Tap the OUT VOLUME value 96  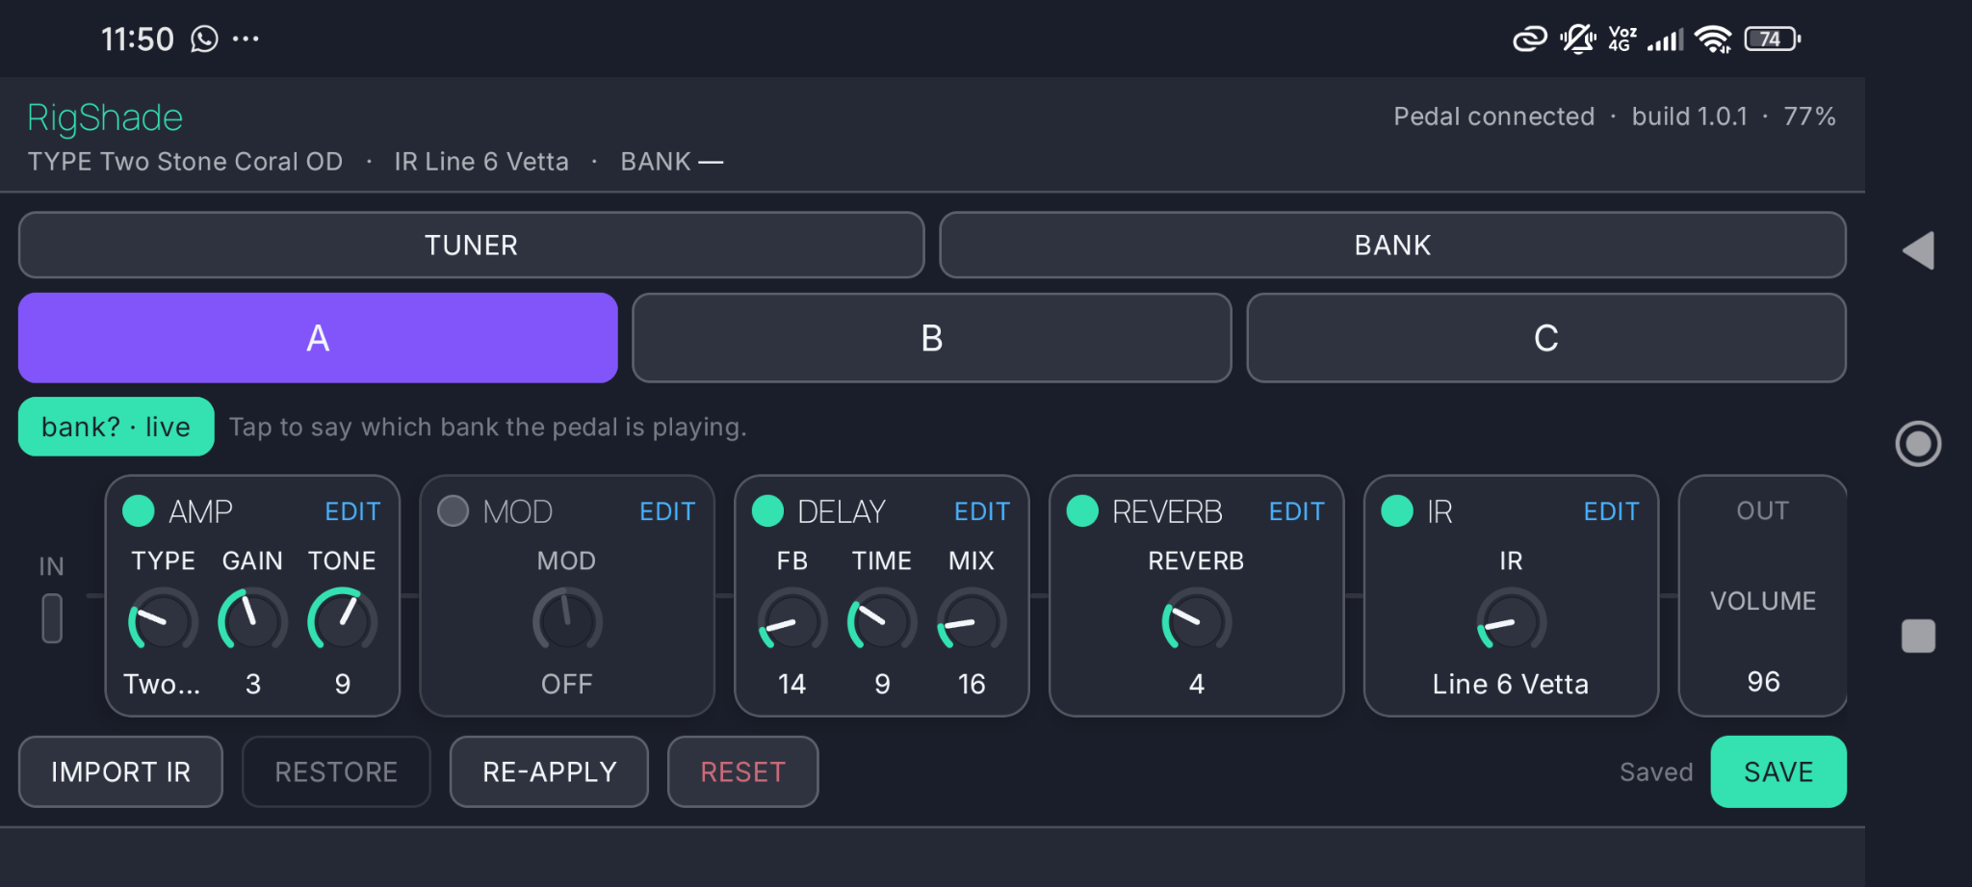click(1763, 682)
